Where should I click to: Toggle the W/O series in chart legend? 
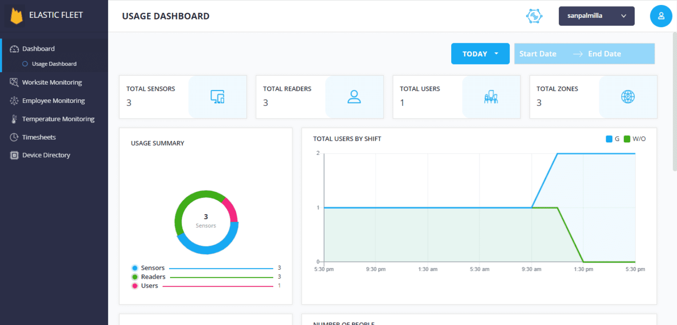[635, 139]
